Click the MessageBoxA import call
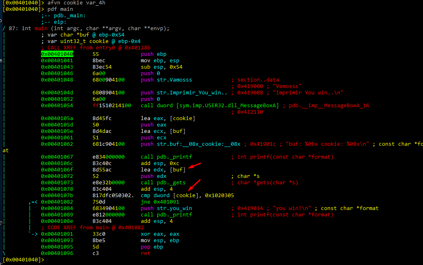The image size is (423, 265). pos(210,106)
